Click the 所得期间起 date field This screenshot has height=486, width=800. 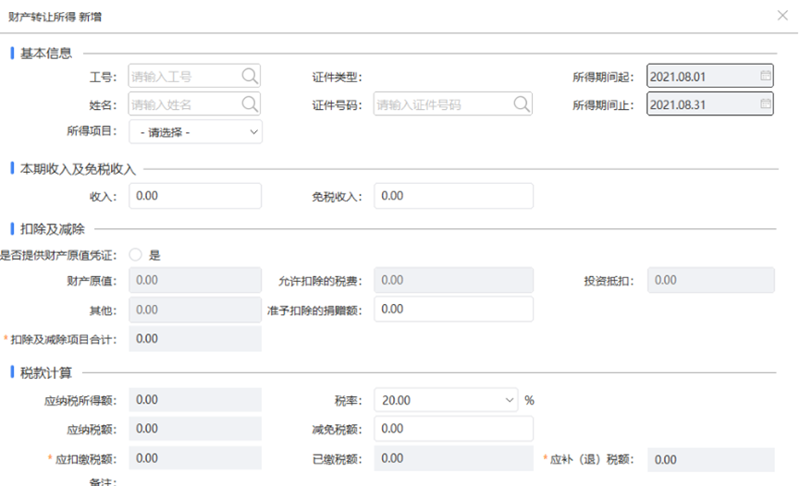coord(701,77)
